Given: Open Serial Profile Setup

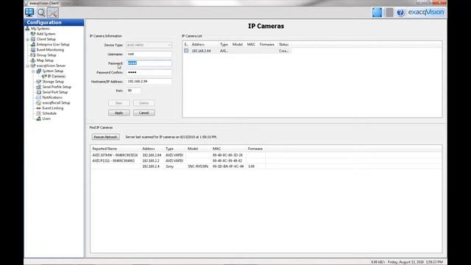Looking at the screenshot, I should [x=57, y=87].
